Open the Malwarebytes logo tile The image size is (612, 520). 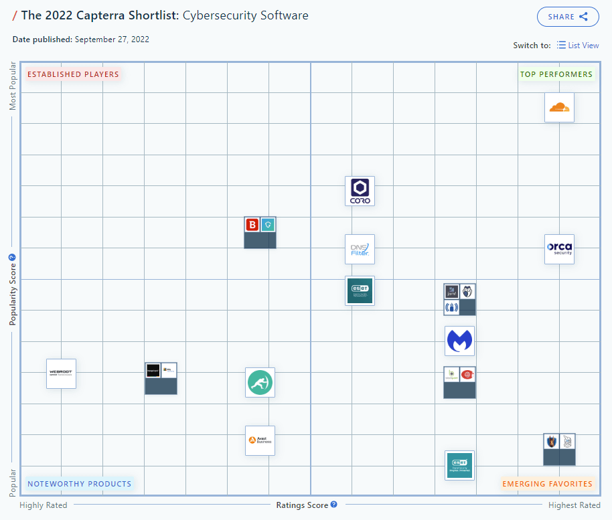460,341
